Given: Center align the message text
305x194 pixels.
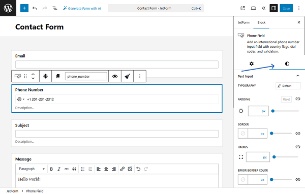Looking at the screenshot, I should tap(106, 169).
